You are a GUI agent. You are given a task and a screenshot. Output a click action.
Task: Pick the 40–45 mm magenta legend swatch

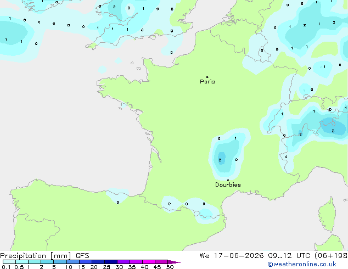point(149,262)
